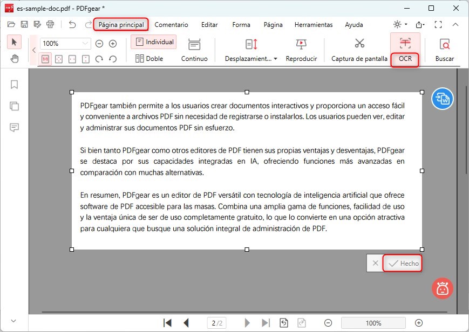The image size is (469, 332).
Task: Open the Comentario tab
Action: click(172, 25)
